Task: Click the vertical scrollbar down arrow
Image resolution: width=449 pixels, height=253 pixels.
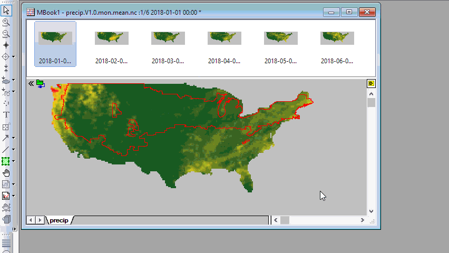Action: pos(371,211)
